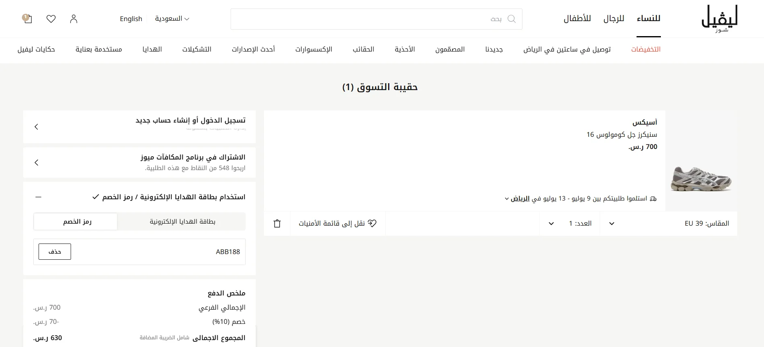Open the العدد quantity dropdown
The height and width of the screenshot is (347, 764).
pyautogui.click(x=570, y=223)
